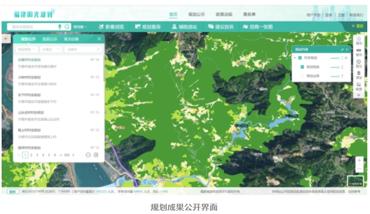The width and height of the screenshot is (370, 214).
Task: Uncheck the 村庄规划 layer checkbox
Action: click(300, 58)
